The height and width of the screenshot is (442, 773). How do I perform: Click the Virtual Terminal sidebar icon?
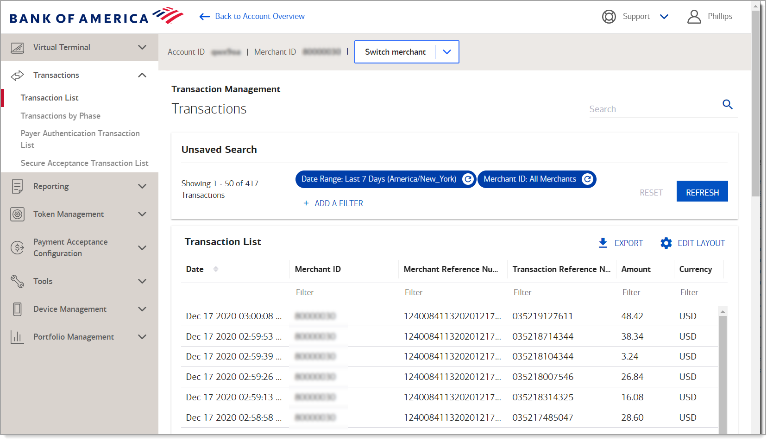tap(17, 48)
